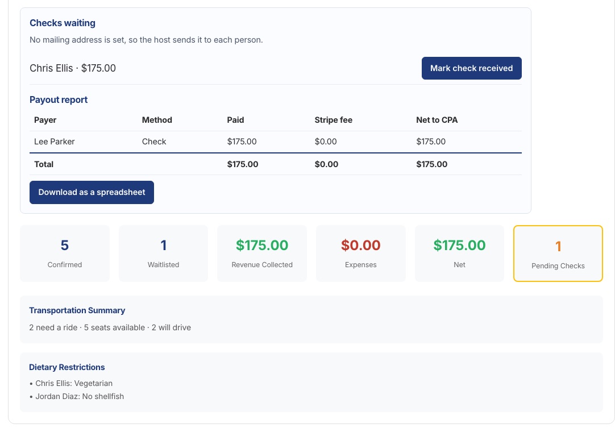Click the Paid column header
This screenshot has height=436, width=615.
[x=235, y=120]
